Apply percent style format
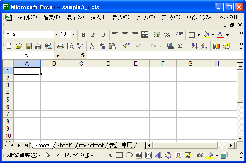This screenshot has width=246, height=163. point(167,35)
